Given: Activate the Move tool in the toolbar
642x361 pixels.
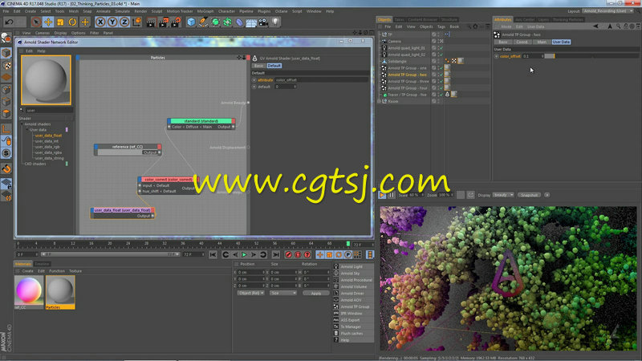Looking at the screenshot, I should pos(48,22).
